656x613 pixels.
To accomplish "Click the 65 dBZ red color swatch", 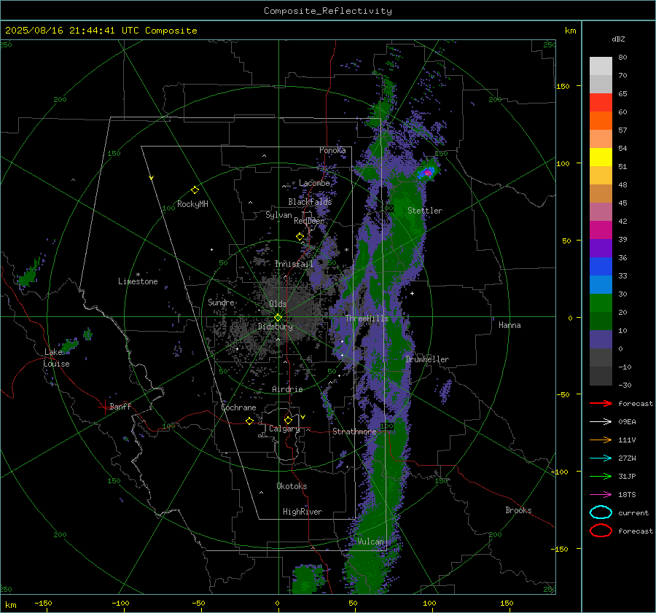I will (601, 102).
